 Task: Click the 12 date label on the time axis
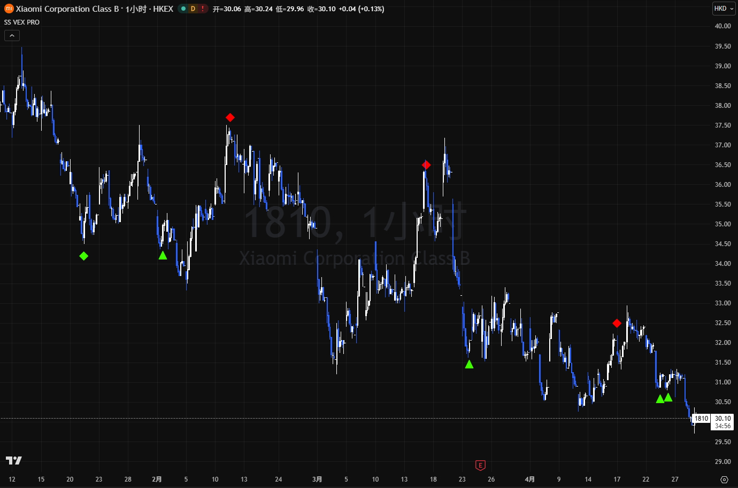[12, 479]
